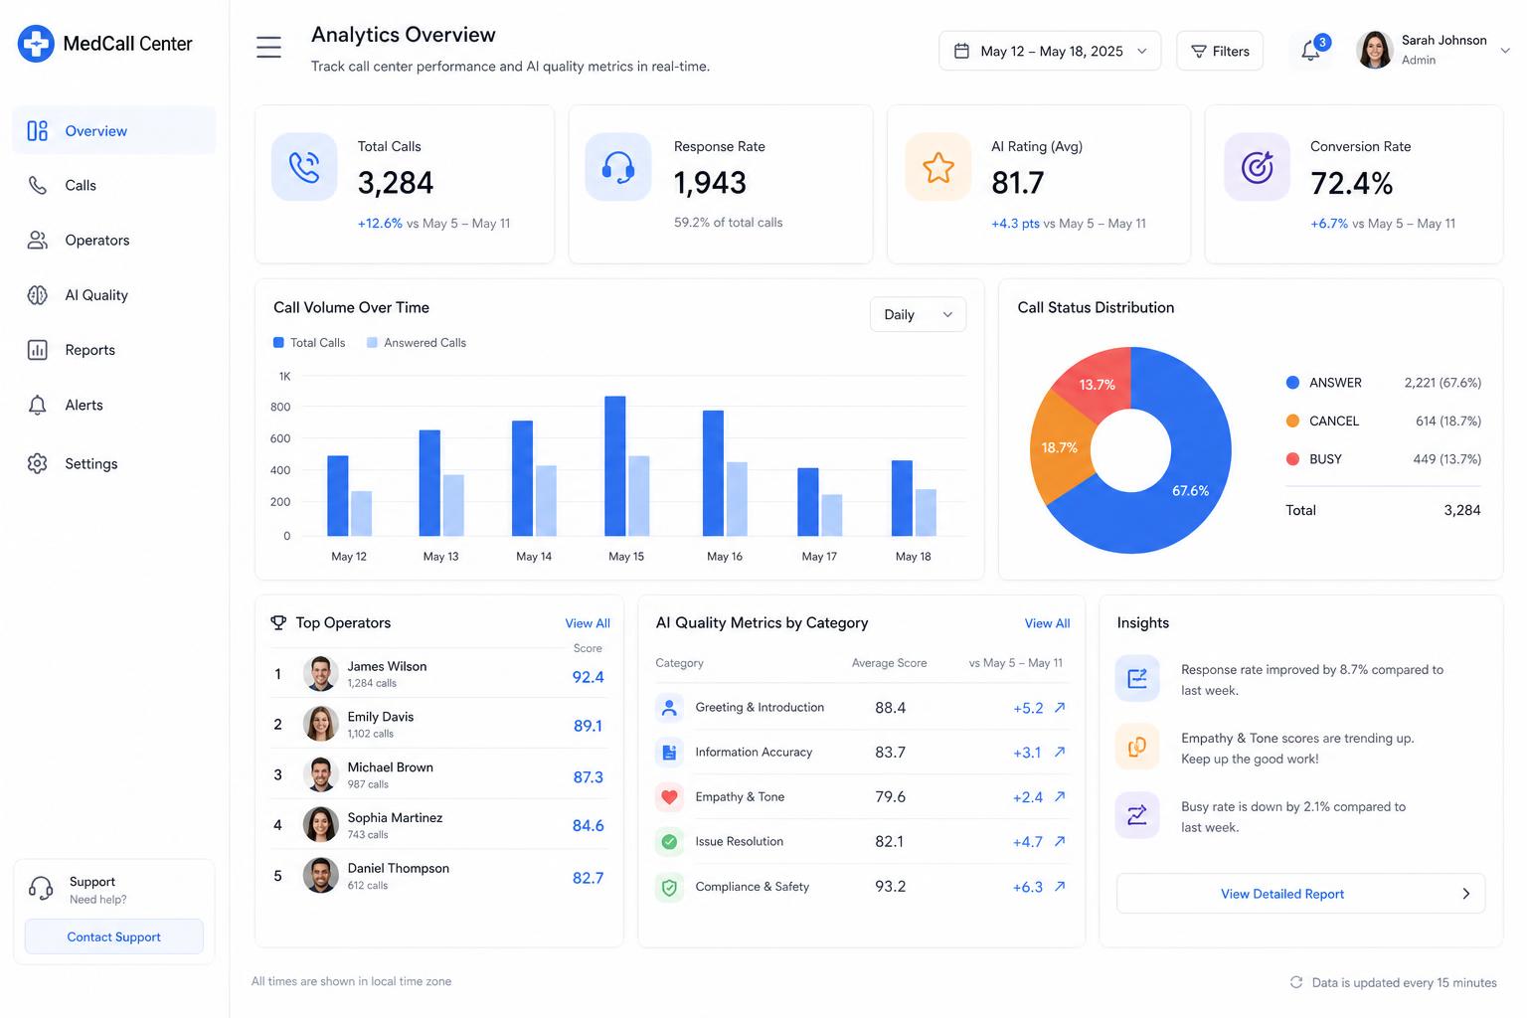This screenshot has width=1527, height=1018.
Task: Click the AI Rating star icon
Action: 937,167
